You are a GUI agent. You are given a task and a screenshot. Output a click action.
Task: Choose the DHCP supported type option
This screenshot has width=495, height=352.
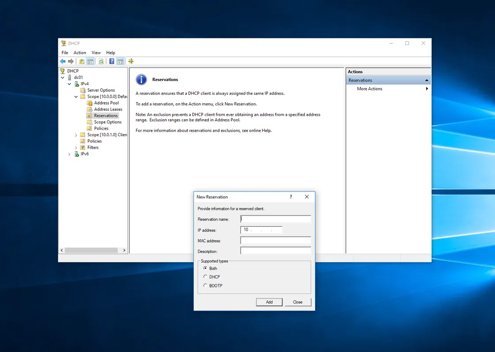pos(205,277)
